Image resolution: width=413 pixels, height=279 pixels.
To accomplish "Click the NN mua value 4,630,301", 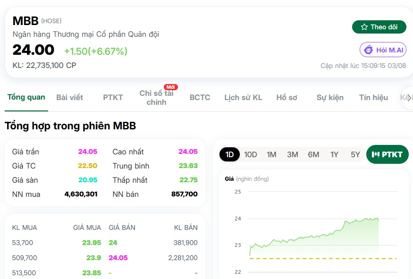I will pyautogui.click(x=81, y=194).
